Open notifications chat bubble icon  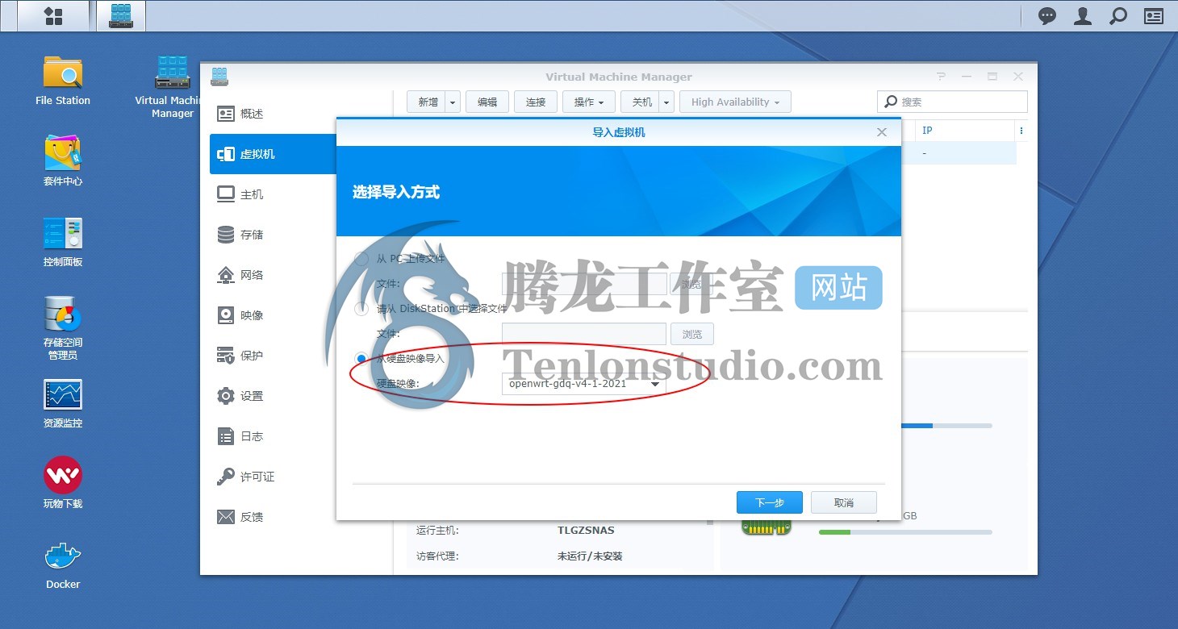[1047, 16]
